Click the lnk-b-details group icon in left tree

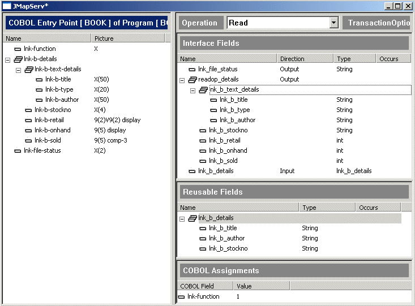pos(18,59)
